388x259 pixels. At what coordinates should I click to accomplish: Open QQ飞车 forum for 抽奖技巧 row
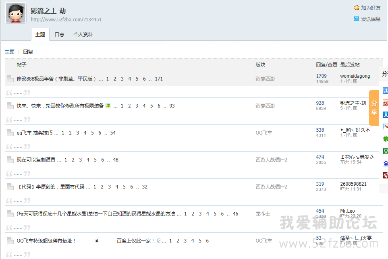pos(264,133)
